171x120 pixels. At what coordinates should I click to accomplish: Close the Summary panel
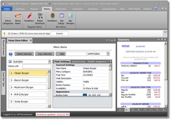165,39
